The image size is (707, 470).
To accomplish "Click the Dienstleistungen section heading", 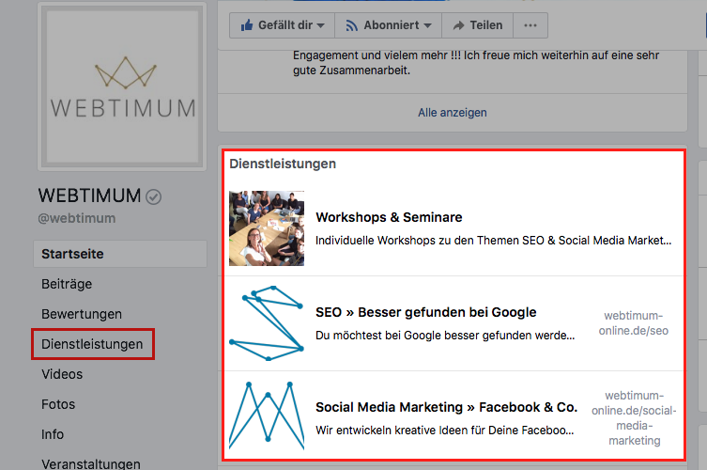I will coord(283,164).
